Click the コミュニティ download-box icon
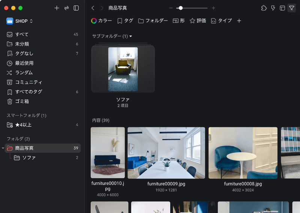Screen dimensions: 300x213 pos(10,82)
